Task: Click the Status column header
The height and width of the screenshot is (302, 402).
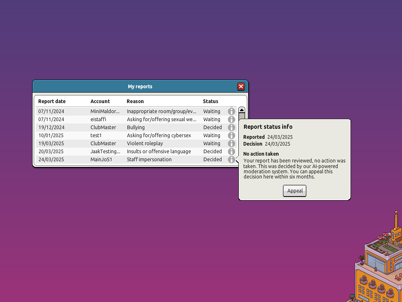Action: tap(211, 101)
